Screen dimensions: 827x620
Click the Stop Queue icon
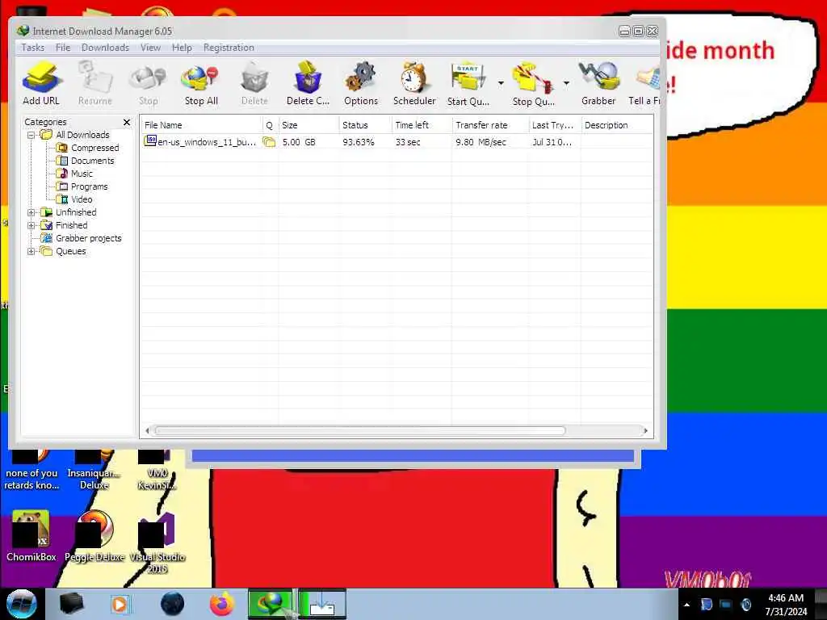click(533, 83)
